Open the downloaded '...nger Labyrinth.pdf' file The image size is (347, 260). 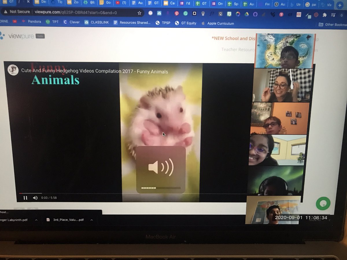[x=14, y=220]
